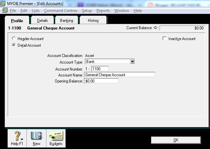Open the Command Centres menu
This screenshot has height=149, width=210.
pos(61,11)
